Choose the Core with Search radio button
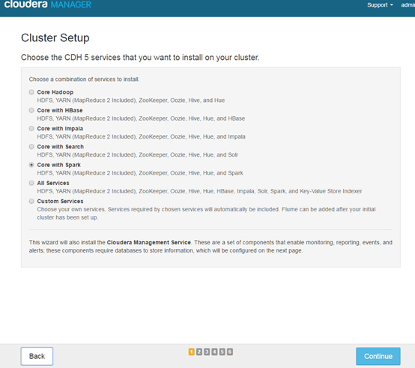415x368 pixels. coord(31,147)
